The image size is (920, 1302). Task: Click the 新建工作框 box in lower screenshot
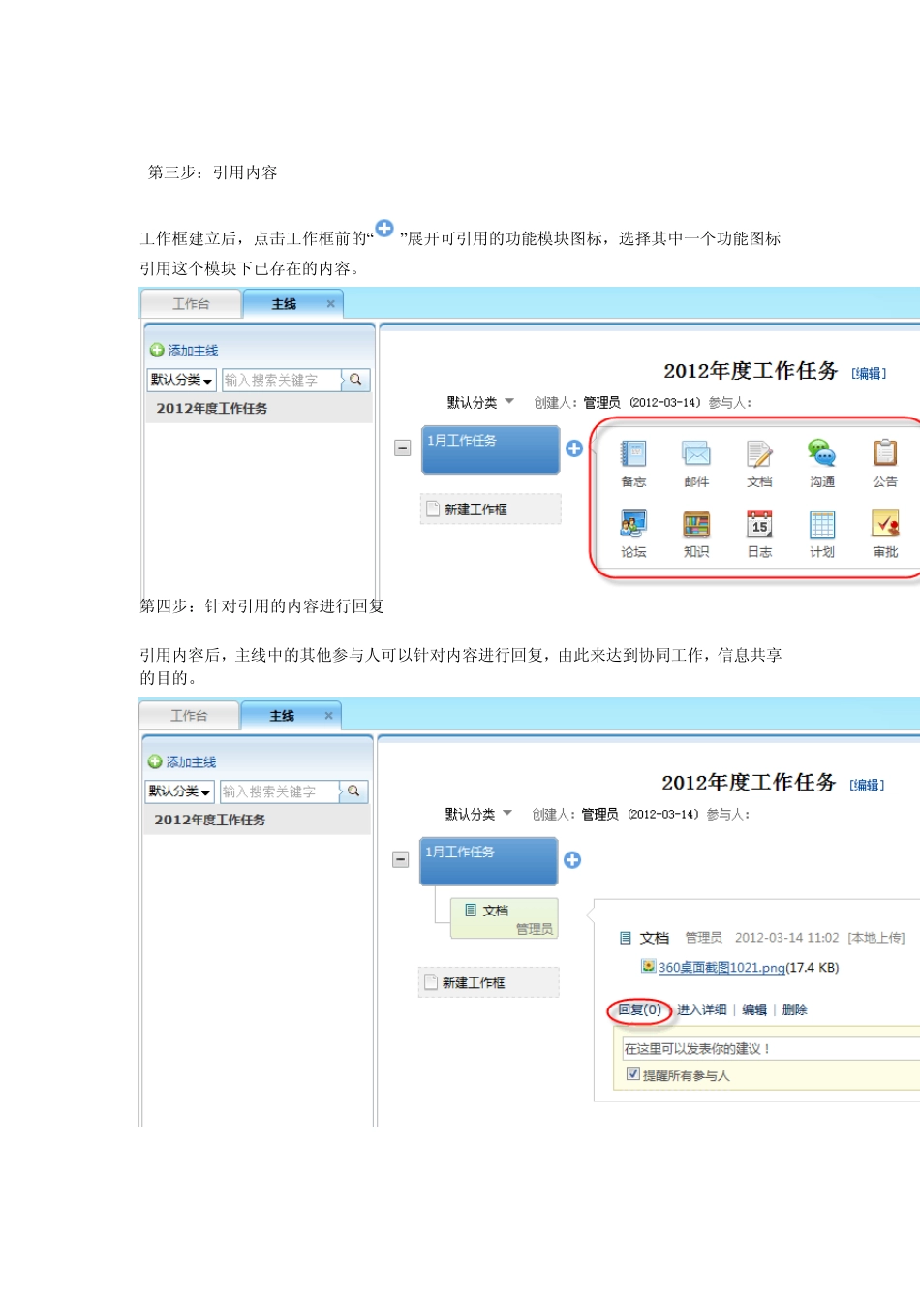point(489,982)
